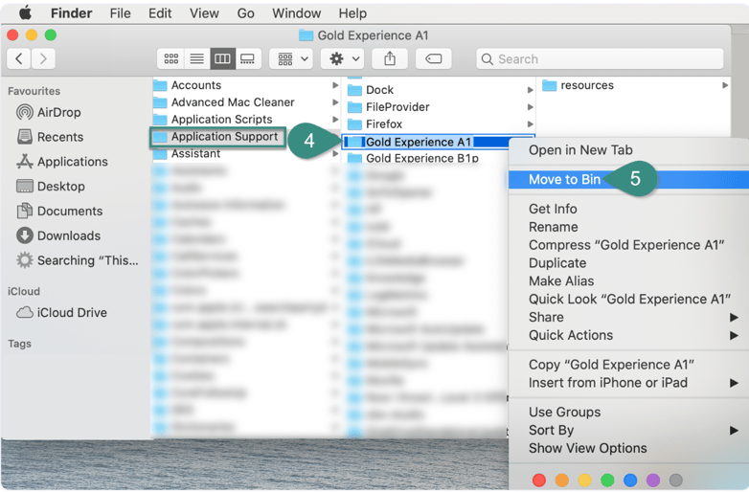The height and width of the screenshot is (492, 749).
Task: Open the Help menu
Action: pos(352,12)
